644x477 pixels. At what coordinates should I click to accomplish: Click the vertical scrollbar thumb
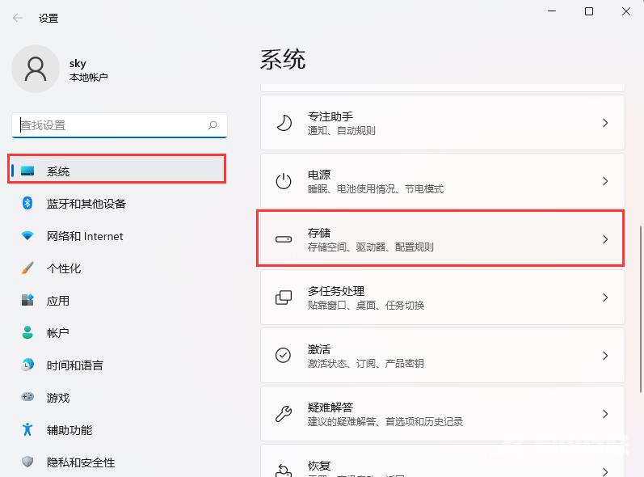[641, 309]
